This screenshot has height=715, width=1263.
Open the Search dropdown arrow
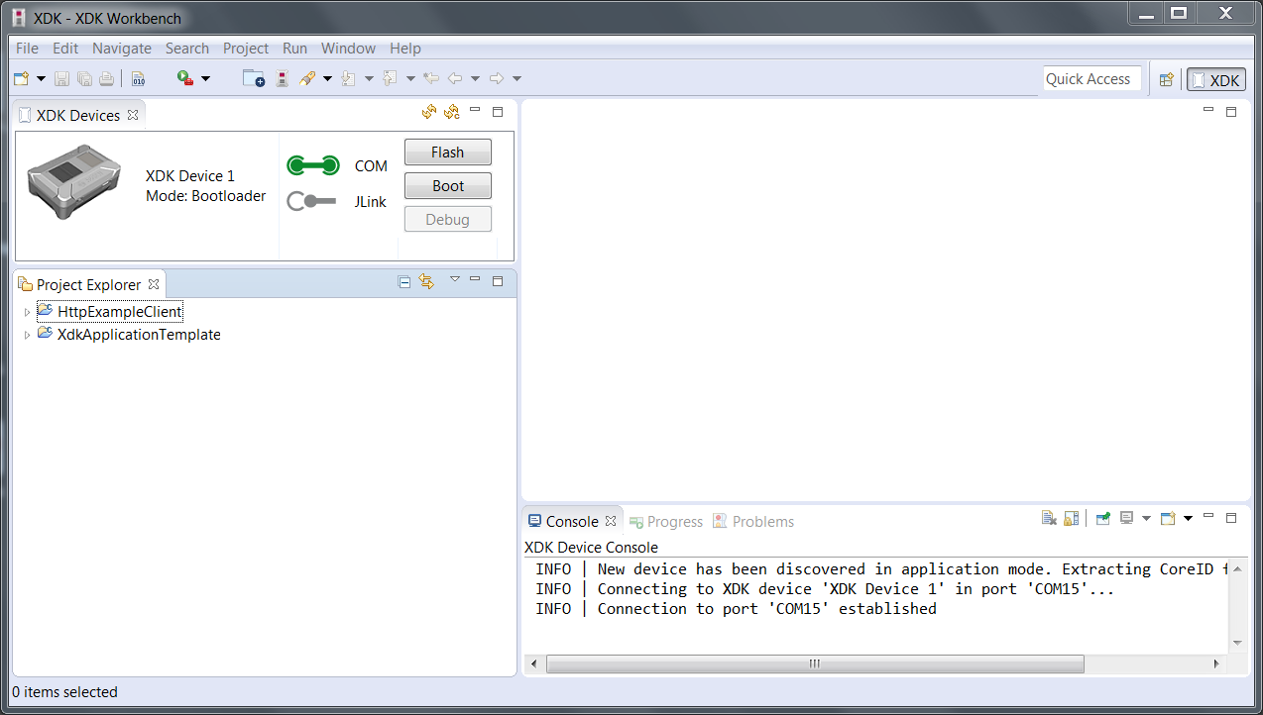(327, 78)
